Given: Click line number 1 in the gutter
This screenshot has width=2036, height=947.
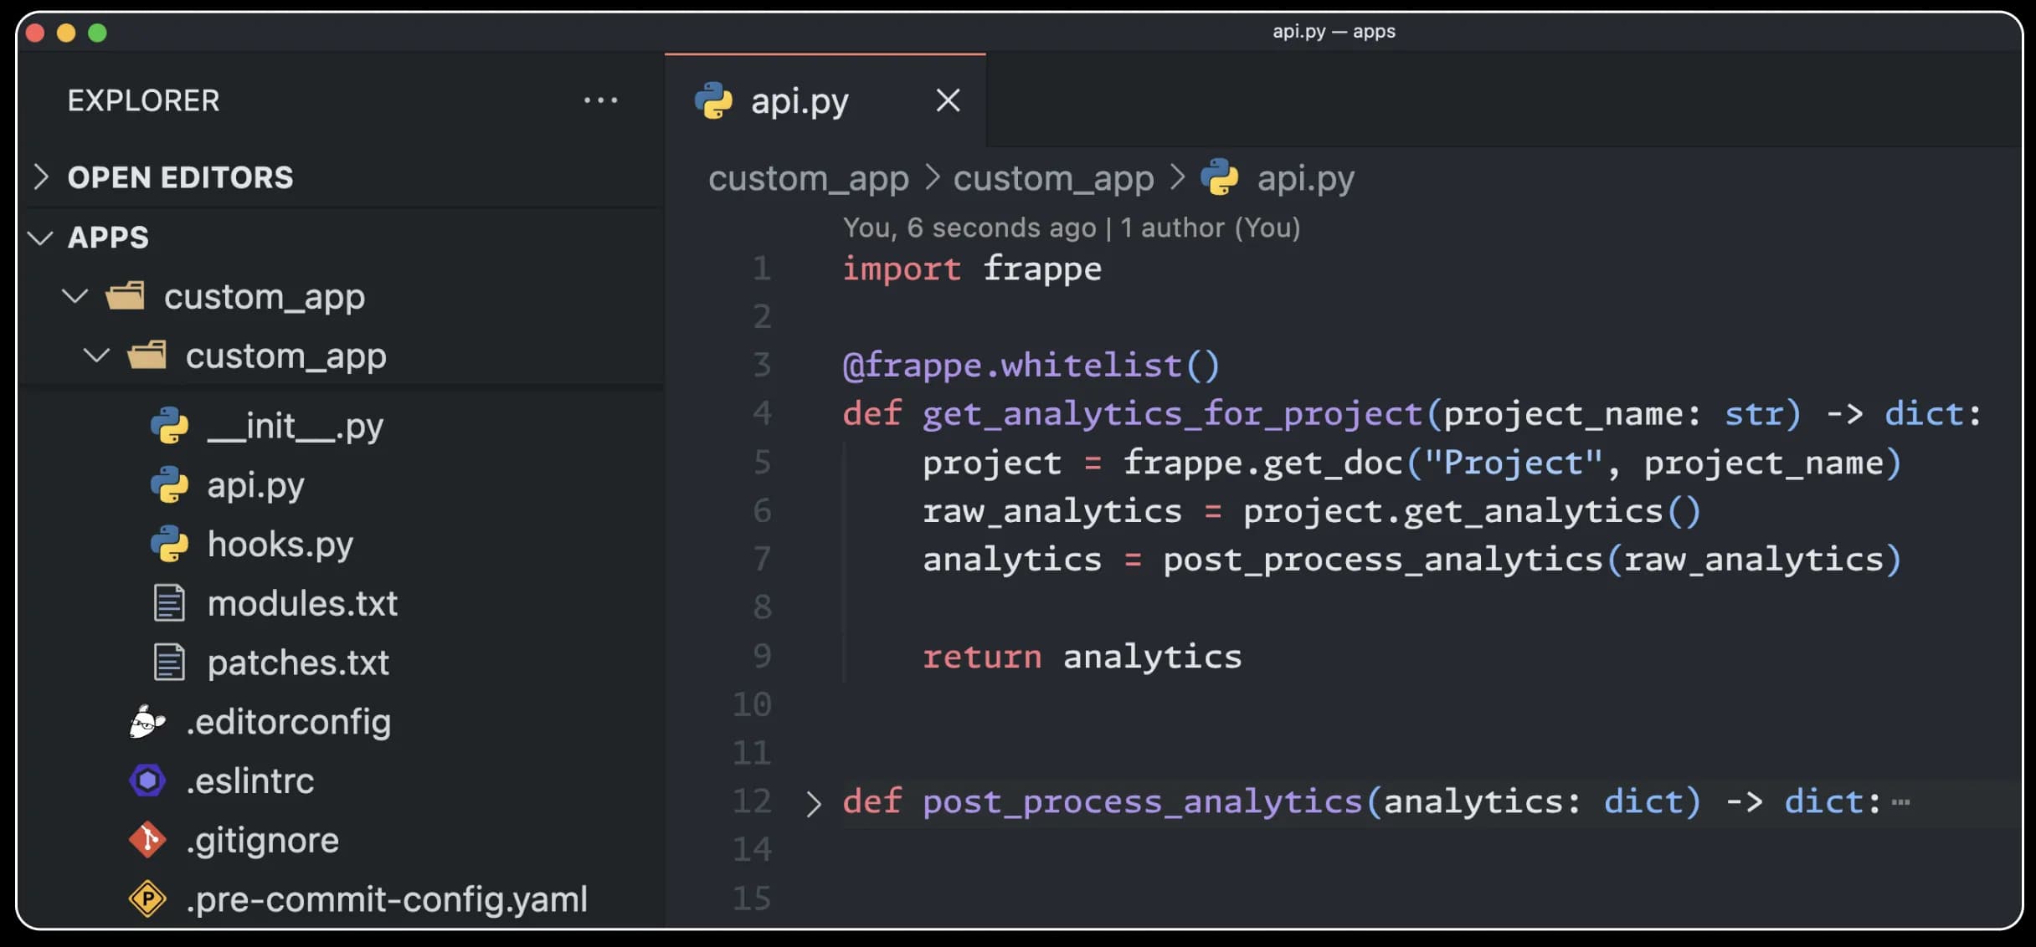Looking at the screenshot, I should (761, 269).
